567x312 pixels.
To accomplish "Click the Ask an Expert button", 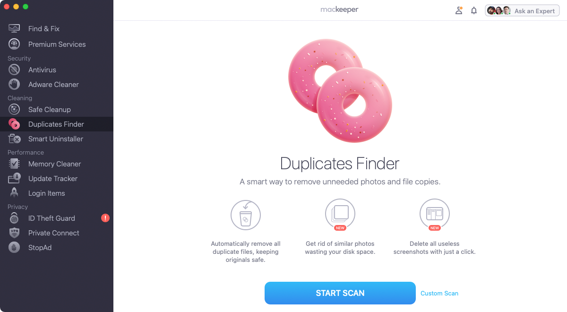I will pos(522,10).
